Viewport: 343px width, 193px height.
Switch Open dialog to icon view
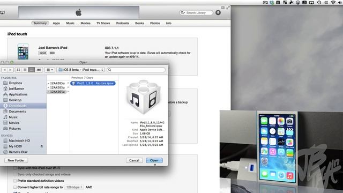(18, 70)
